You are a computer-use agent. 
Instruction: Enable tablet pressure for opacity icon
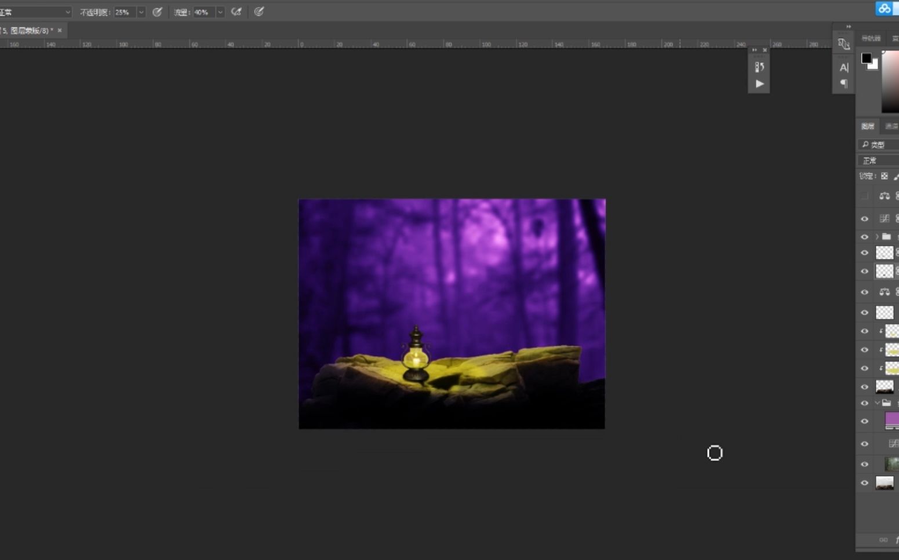coord(157,11)
